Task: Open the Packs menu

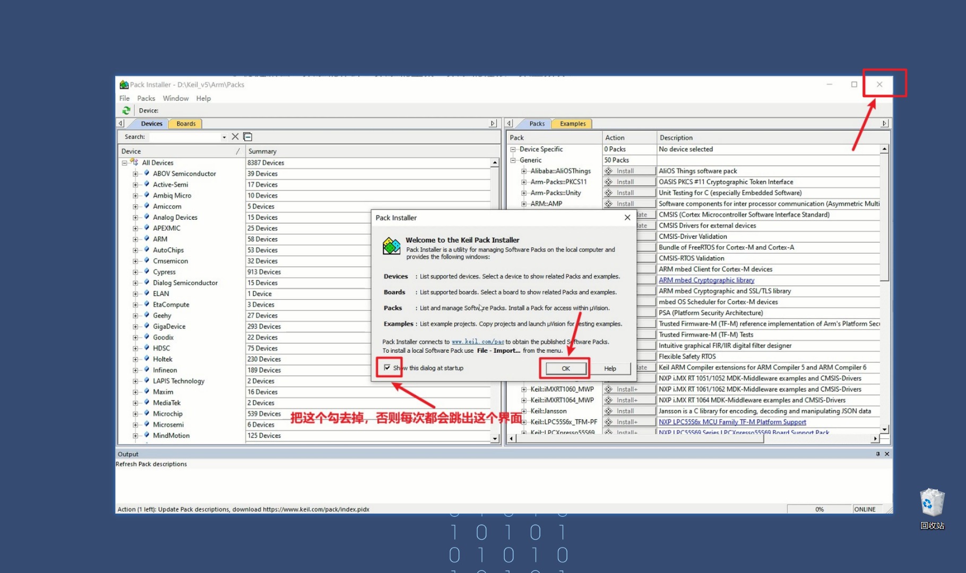Action: pos(146,98)
